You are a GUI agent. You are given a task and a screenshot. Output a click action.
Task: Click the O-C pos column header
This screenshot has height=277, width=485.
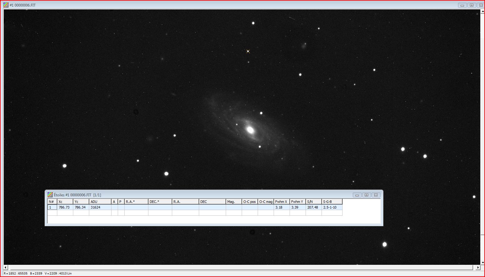click(x=250, y=202)
